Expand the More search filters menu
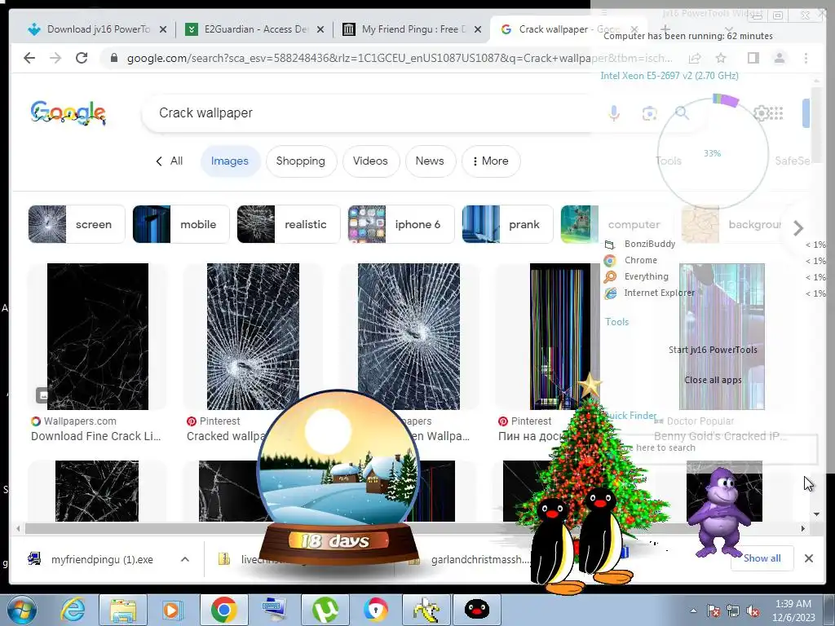The image size is (835, 626). (490, 161)
